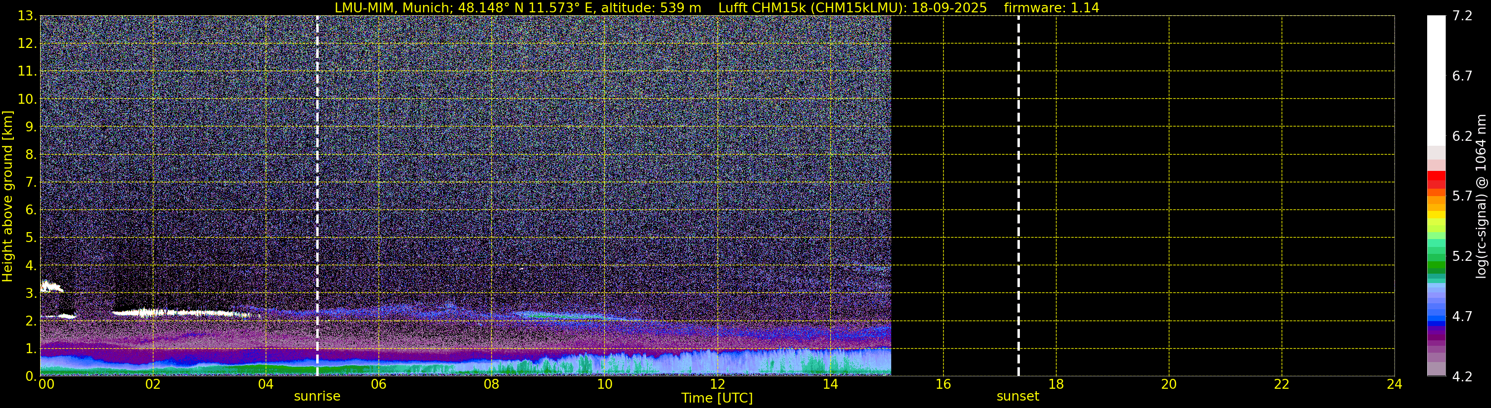Click the colorbar value '5.7'
The height and width of the screenshot is (408, 1491).
pos(1462,197)
